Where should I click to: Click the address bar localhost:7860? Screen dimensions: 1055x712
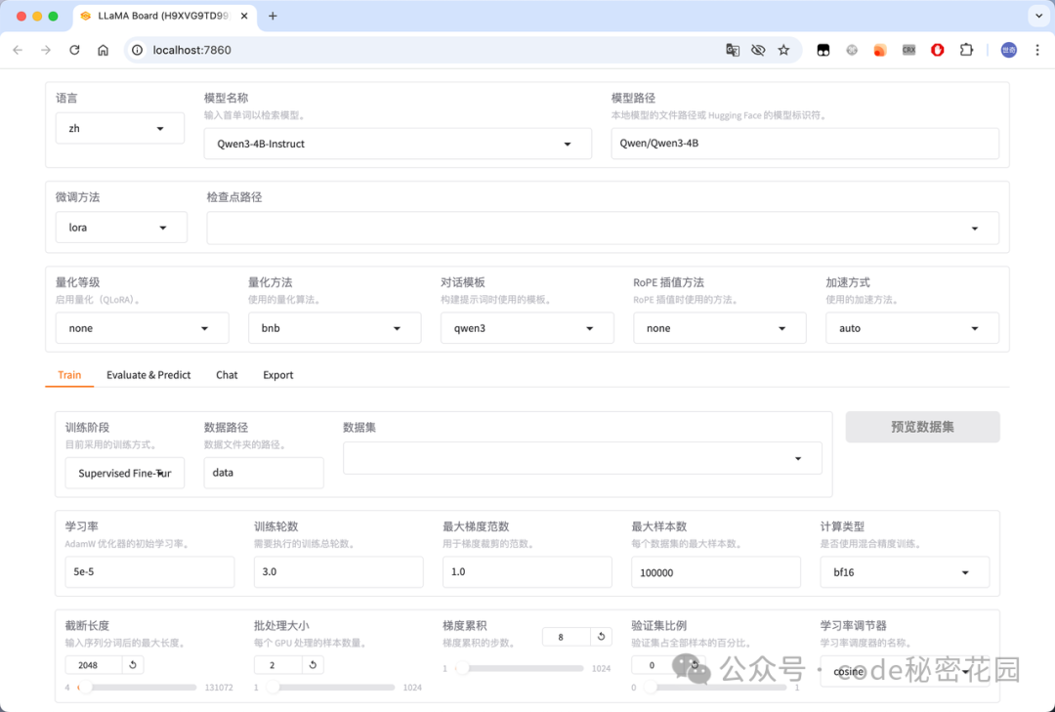coord(431,50)
